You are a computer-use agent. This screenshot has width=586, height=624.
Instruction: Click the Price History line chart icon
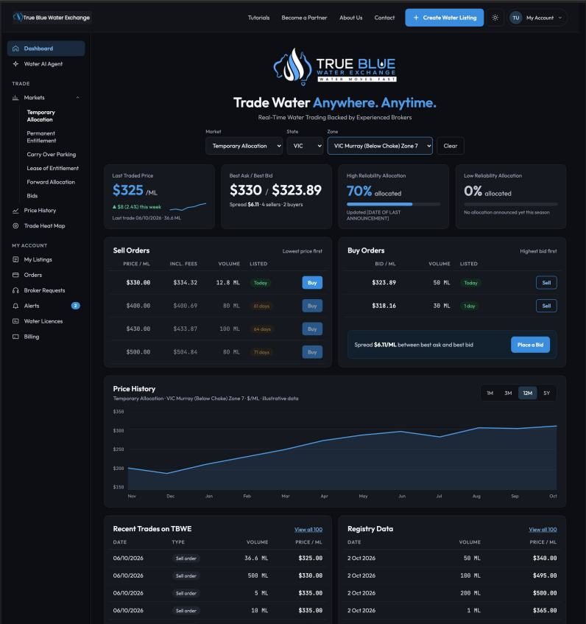coord(15,211)
